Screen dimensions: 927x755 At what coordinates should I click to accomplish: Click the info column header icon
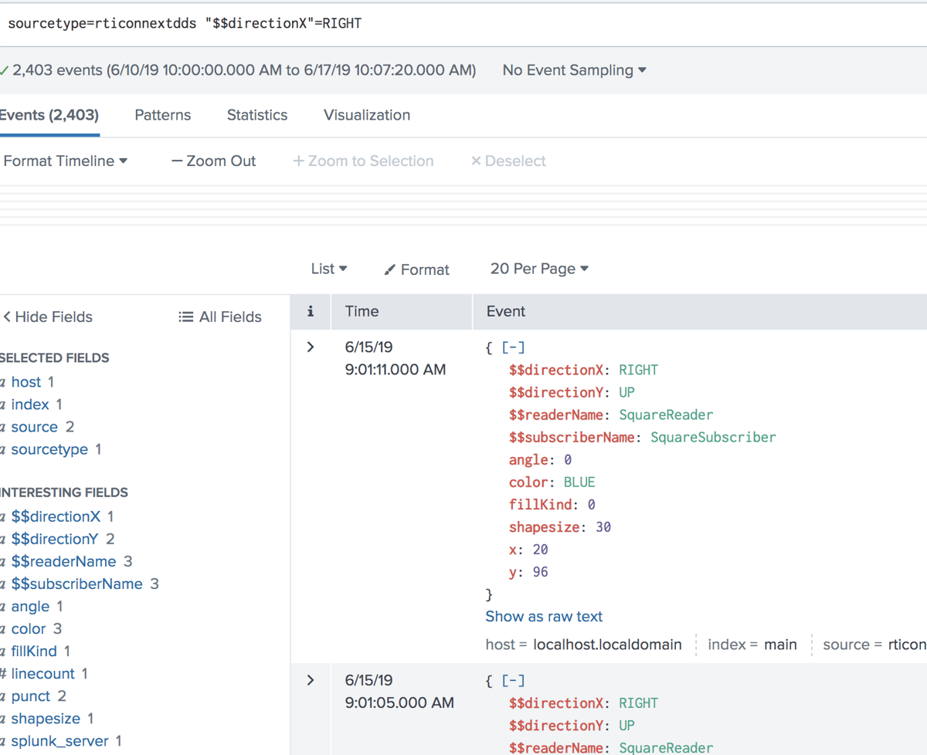point(311,312)
